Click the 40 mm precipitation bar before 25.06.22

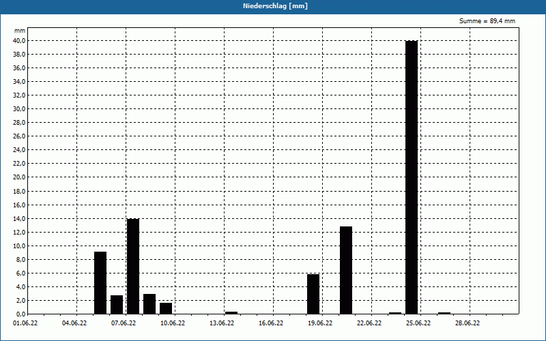412,177
